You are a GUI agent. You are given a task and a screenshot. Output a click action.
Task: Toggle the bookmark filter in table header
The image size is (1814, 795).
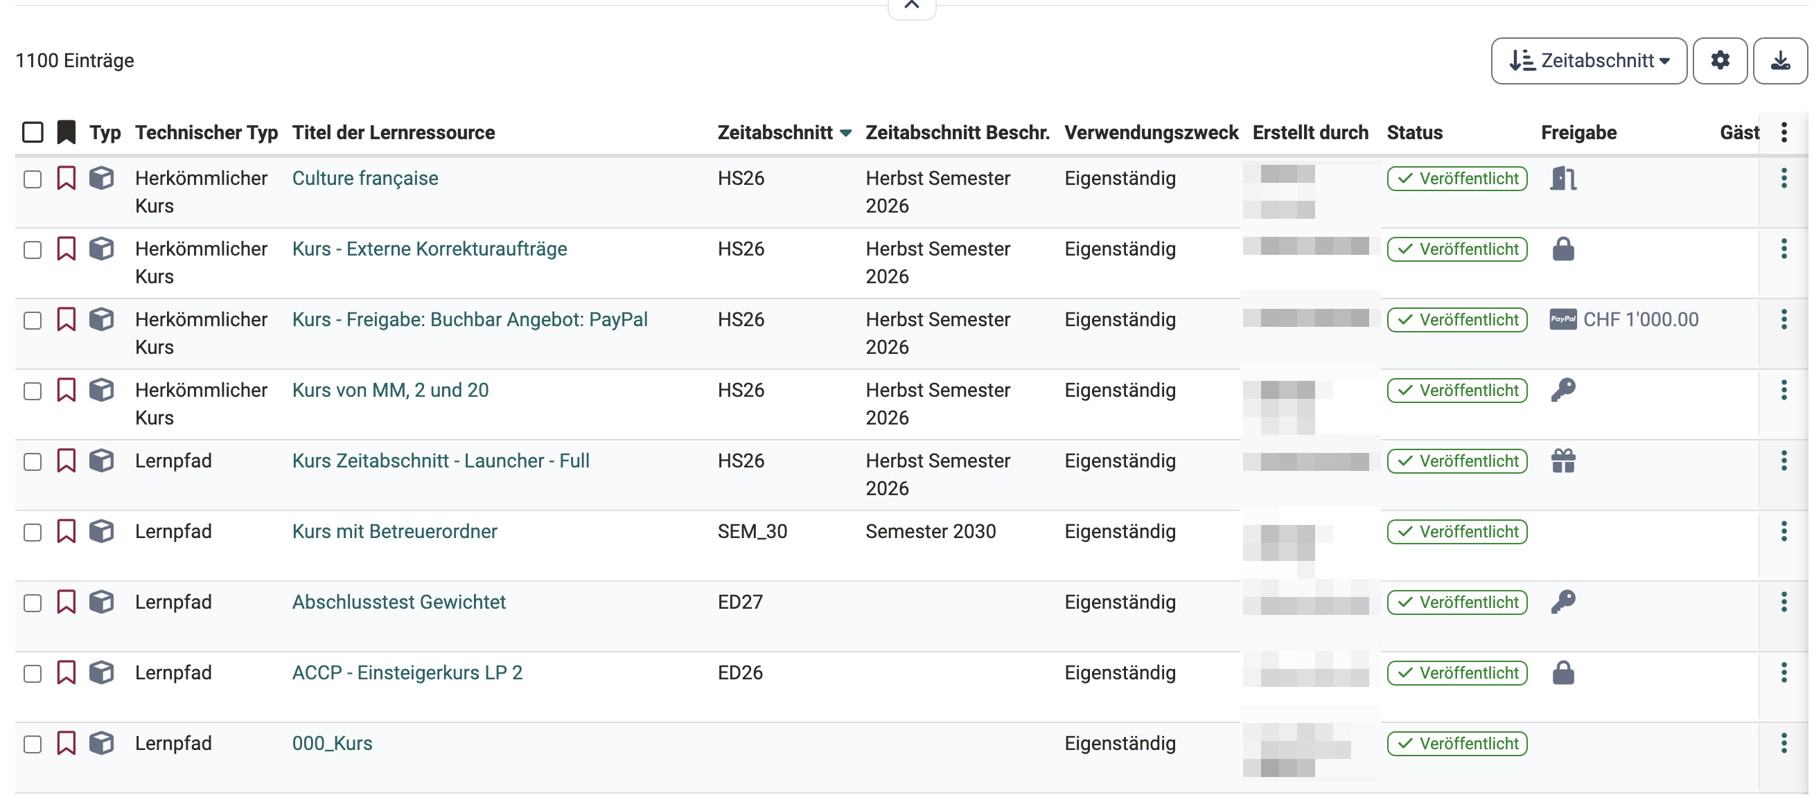coord(67,132)
